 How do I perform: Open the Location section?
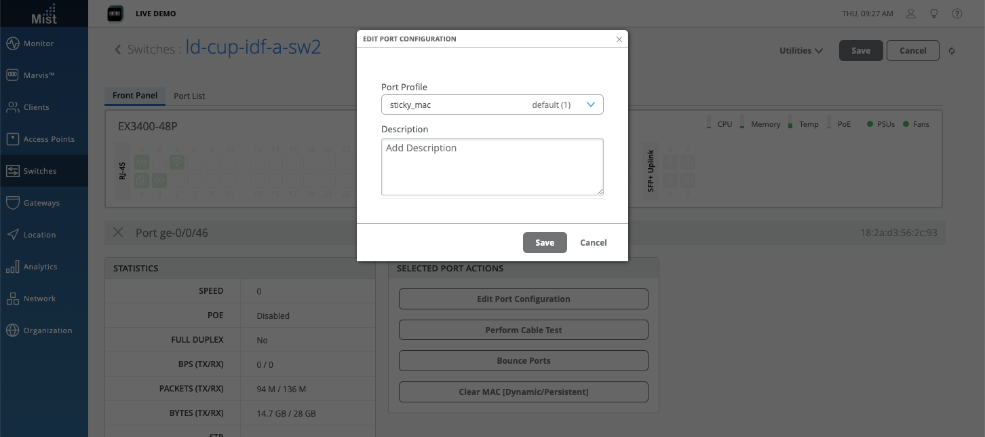pos(39,235)
